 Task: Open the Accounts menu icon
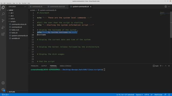pyautogui.click(x=3, y=83)
